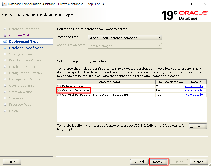
Task: Click the Fast Recovery Option step label
Action: [25, 60]
